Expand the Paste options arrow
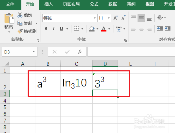This screenshot has width=175, height=133. (x=9, y=32)
